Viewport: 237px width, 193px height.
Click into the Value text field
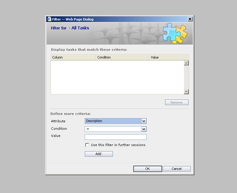[x=116, y=137]
